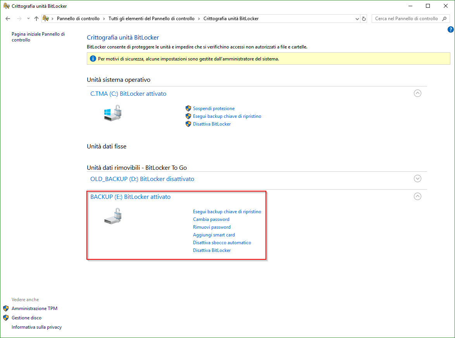This screenshot has height=338, width=455.
Task: Expand the OLD_BACKUP (D:) drive section
Action: [x=417, y=178]
